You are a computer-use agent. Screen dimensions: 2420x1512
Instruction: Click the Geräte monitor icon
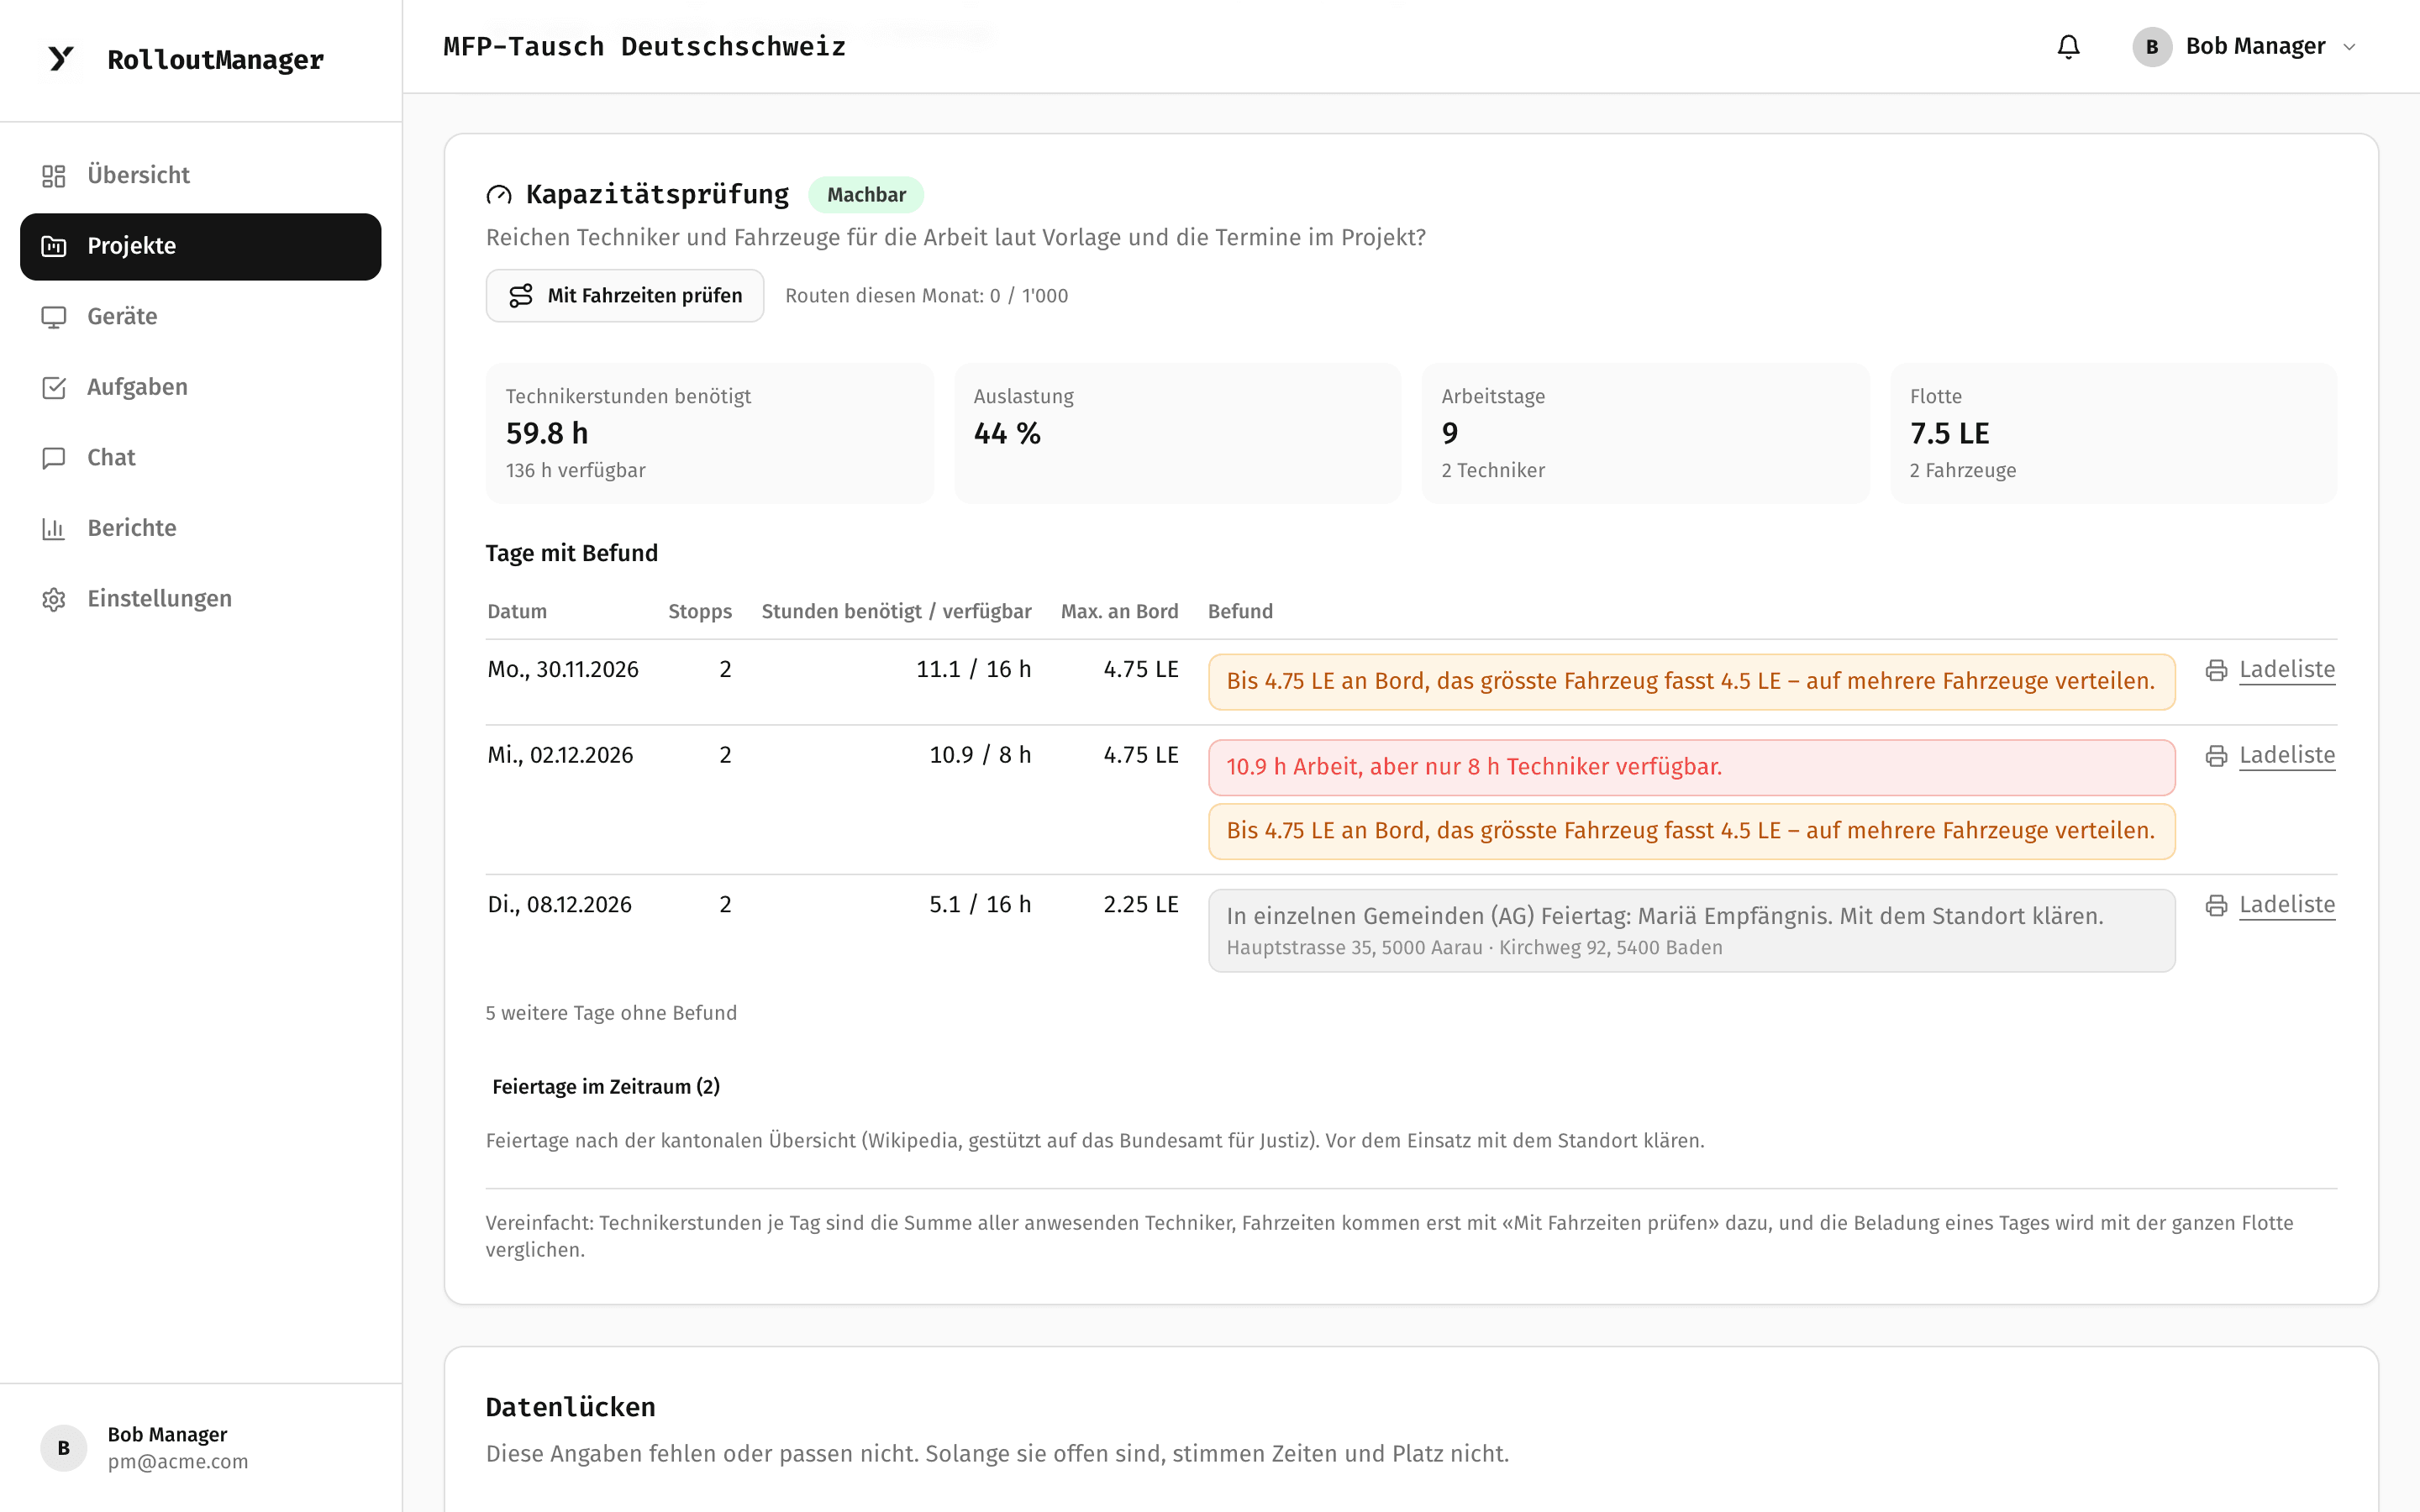click(54, 317)
